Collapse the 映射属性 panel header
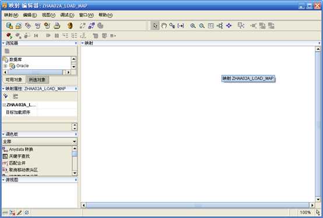This screenshot has height=218, width=323. click(3, 89)
